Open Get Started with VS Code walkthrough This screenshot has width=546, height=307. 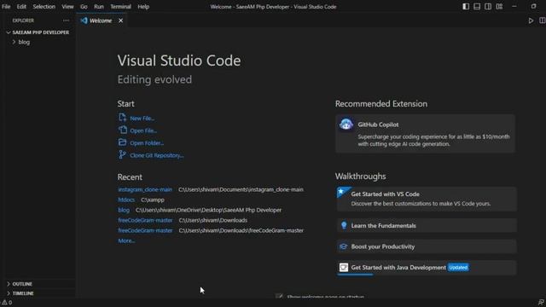427,199
